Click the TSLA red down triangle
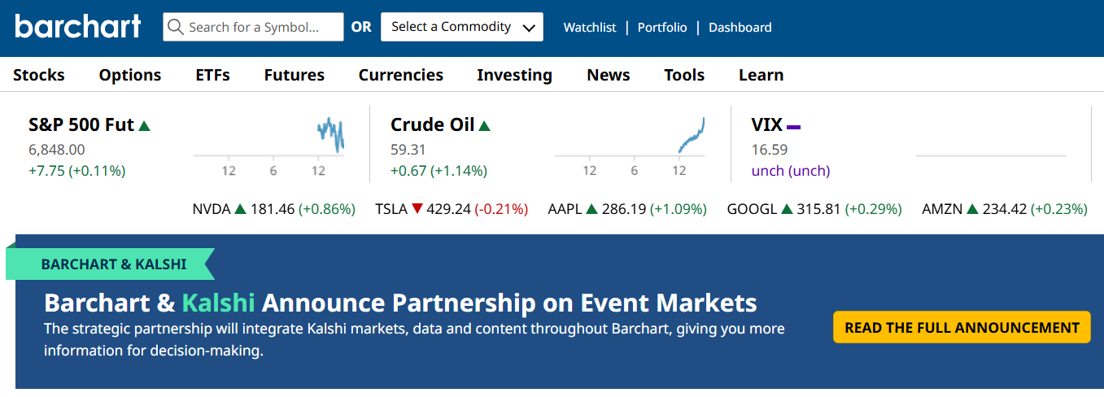The width and height of the screenshot is (1104, 397). (x=417, y=209)
